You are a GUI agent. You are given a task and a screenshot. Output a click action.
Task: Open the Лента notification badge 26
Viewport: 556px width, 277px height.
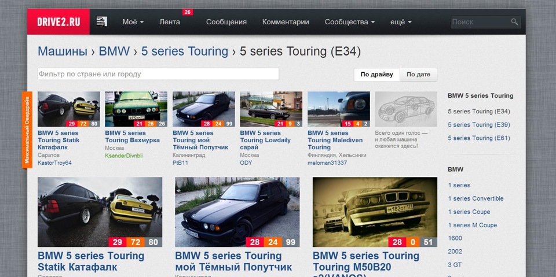click(x=188, y=12)
